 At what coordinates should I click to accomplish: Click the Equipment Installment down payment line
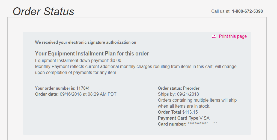point(78,60)
